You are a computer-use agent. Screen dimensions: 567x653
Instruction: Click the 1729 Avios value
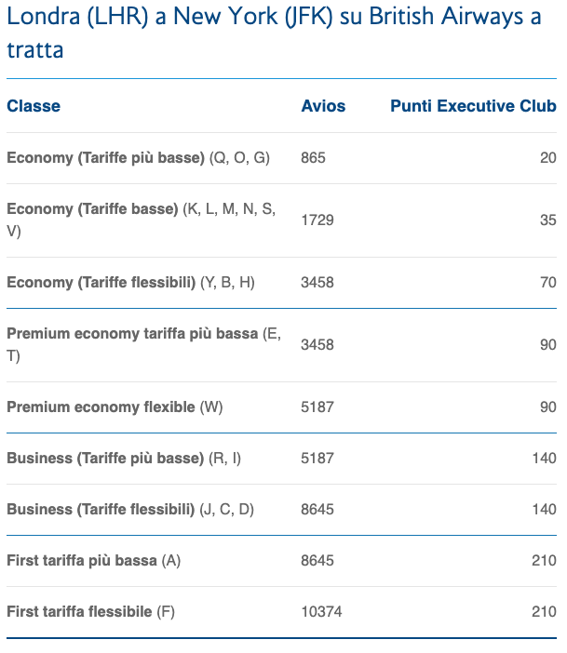[317, 220]
